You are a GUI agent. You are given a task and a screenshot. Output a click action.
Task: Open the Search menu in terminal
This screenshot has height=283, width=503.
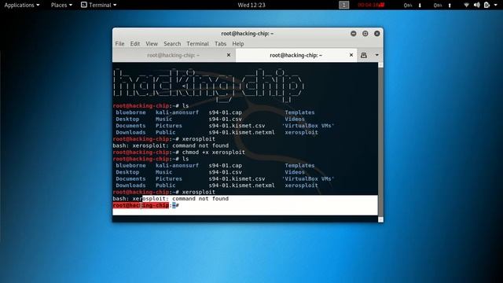tap(172, 44)
